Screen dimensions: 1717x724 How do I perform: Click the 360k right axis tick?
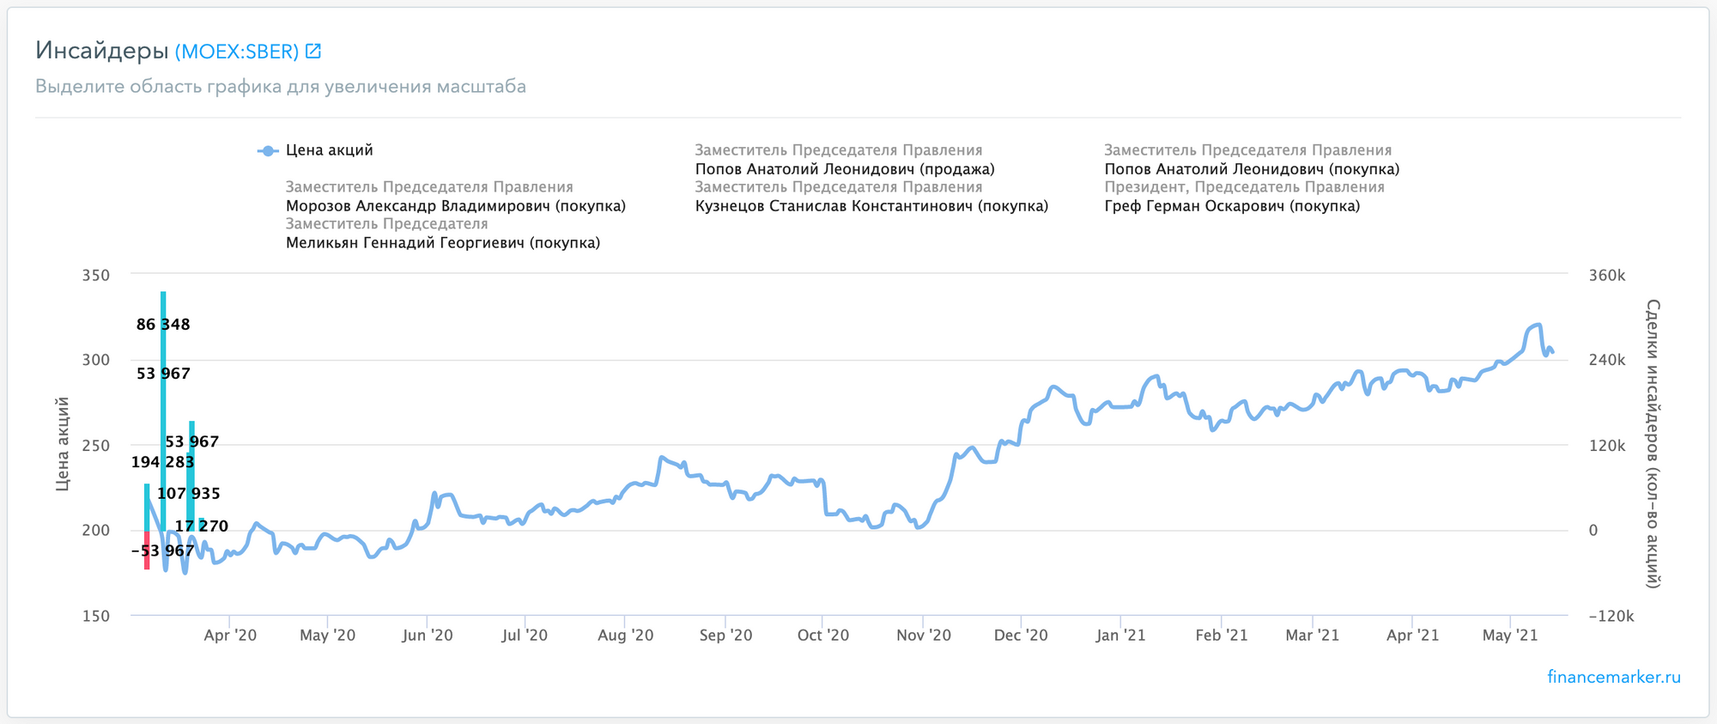coord(1607,276)
